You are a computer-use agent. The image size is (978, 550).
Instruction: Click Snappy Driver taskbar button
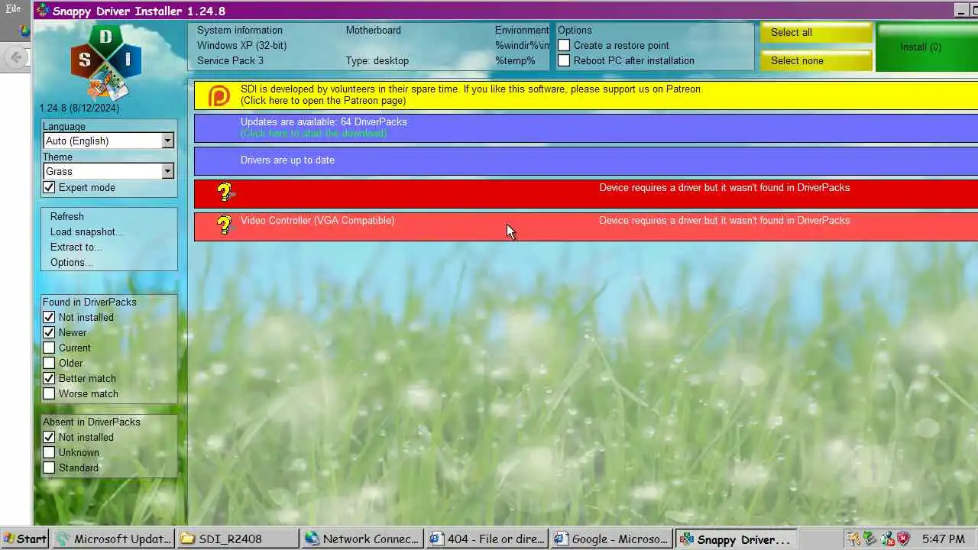[x=736, y=539]
